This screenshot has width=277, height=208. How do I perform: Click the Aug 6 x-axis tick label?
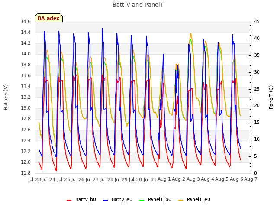tap(237, 179)
